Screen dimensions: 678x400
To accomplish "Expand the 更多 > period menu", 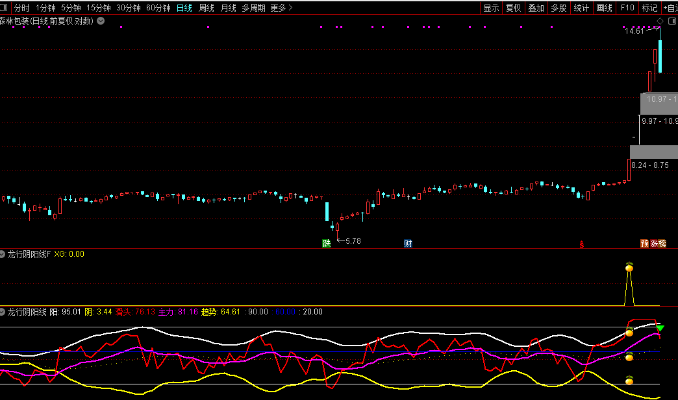I will pos(281,8).
